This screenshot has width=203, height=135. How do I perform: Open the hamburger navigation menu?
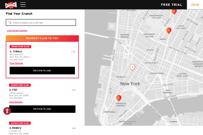[23, 4]
